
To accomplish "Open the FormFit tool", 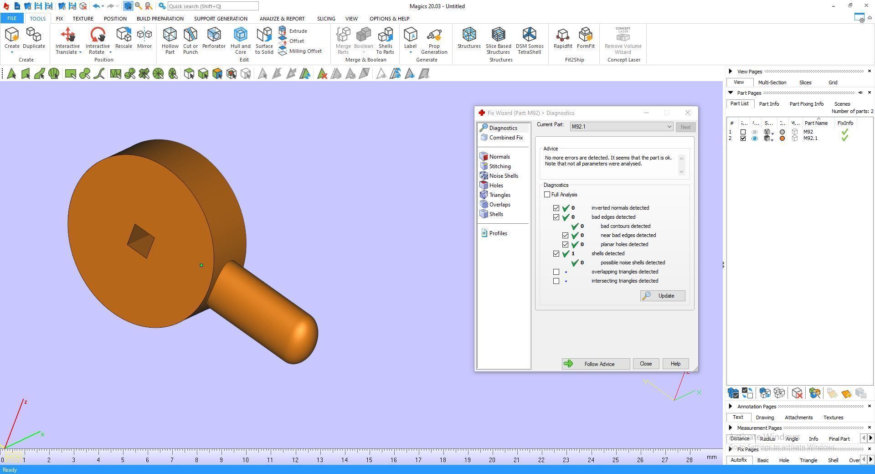I will coord(586,38).
